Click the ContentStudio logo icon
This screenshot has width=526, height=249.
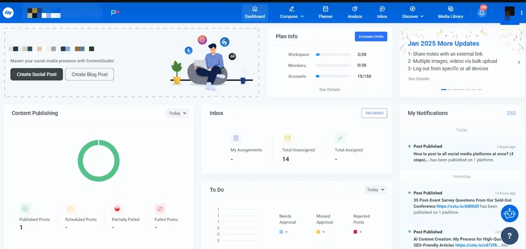(x=8, y=13)
